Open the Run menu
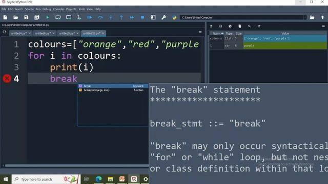 (x=38, y=9)
